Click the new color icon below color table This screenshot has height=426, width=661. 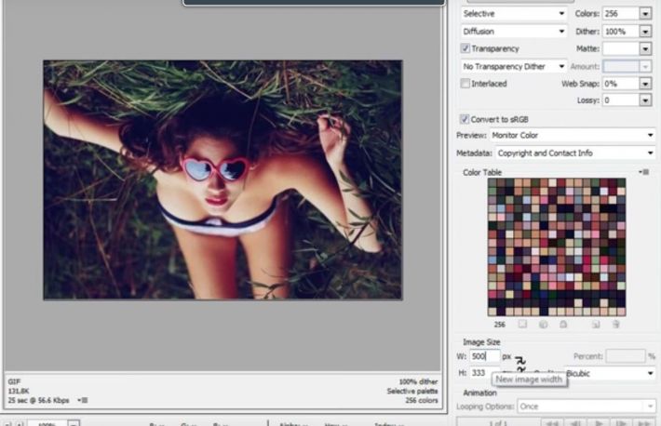[595, 324]
